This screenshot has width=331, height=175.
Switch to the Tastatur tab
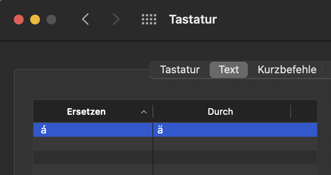tap(180, 70)
